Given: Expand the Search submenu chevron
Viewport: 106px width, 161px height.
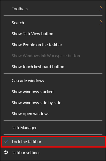Looking at the screenshot, I should point(101,23).
